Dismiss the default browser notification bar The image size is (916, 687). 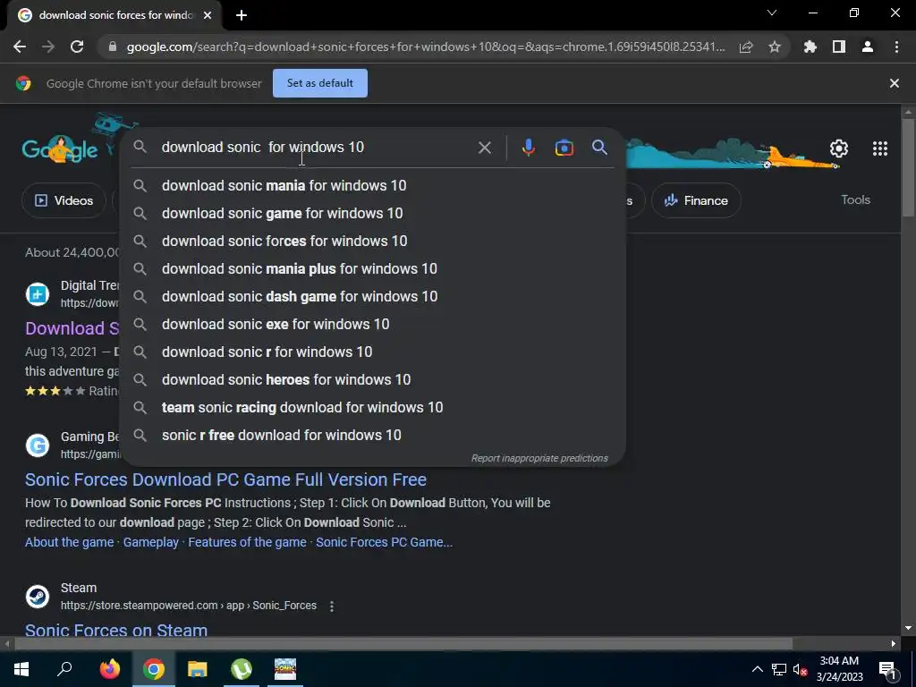point(894,83)
